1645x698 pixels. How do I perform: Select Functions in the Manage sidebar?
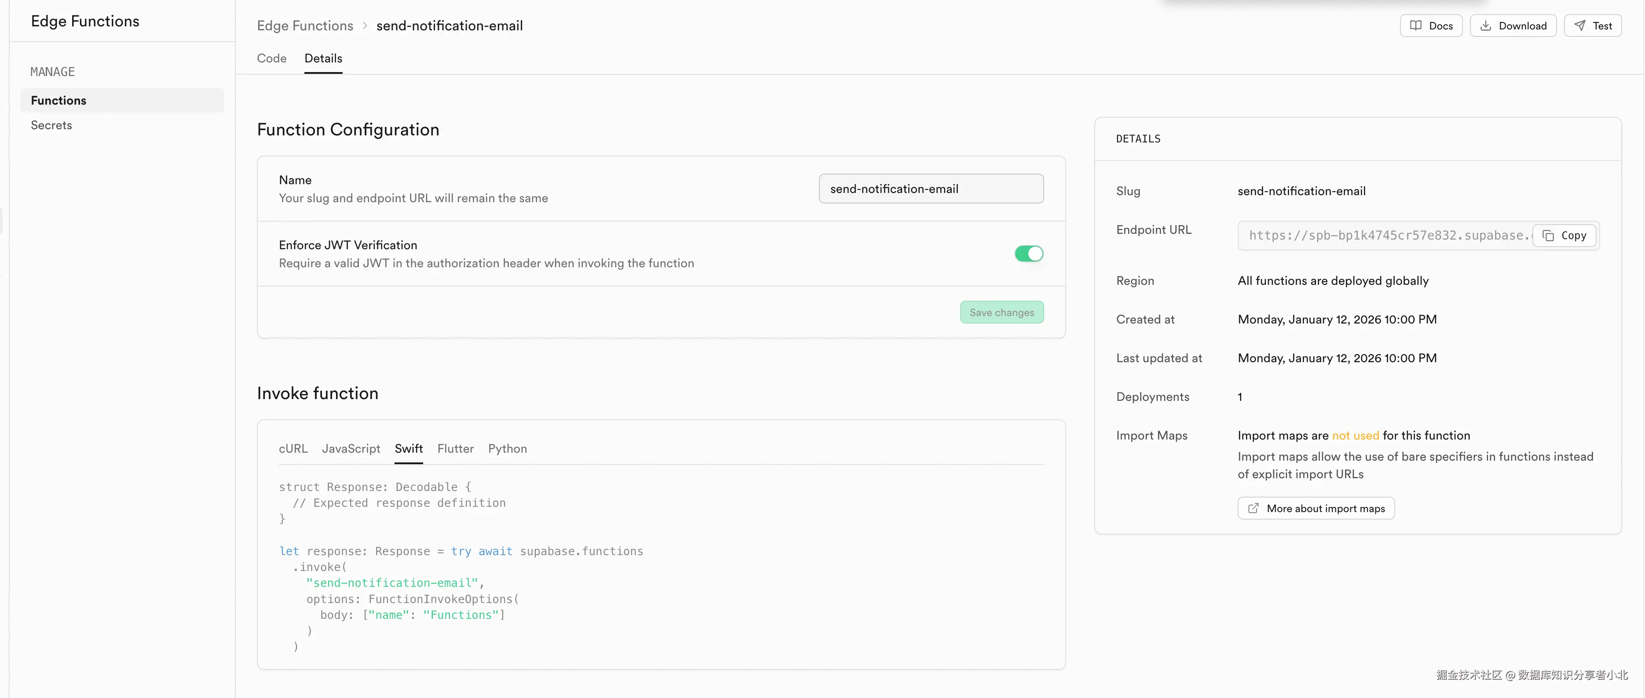(59, 100)
